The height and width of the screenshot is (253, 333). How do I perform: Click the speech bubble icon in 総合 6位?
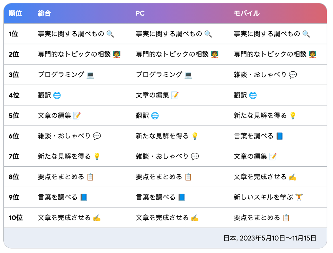click(x=97, y=136)
